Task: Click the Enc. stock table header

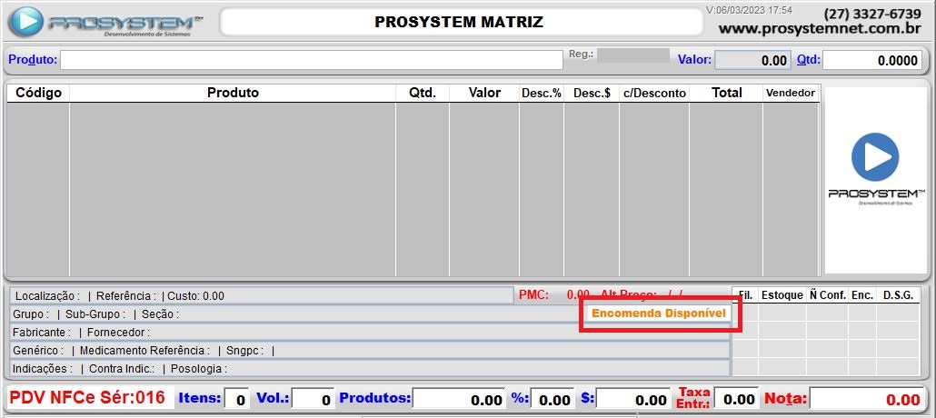Action: [x=862, y=295]
